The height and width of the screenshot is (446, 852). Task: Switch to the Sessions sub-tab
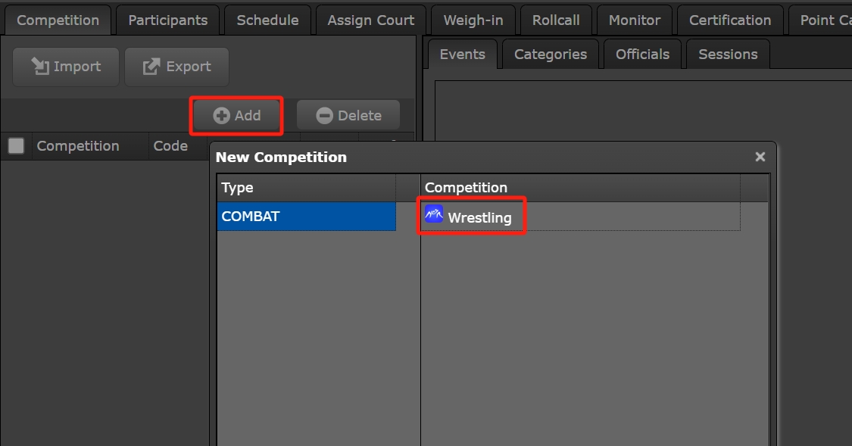[728, 55]
